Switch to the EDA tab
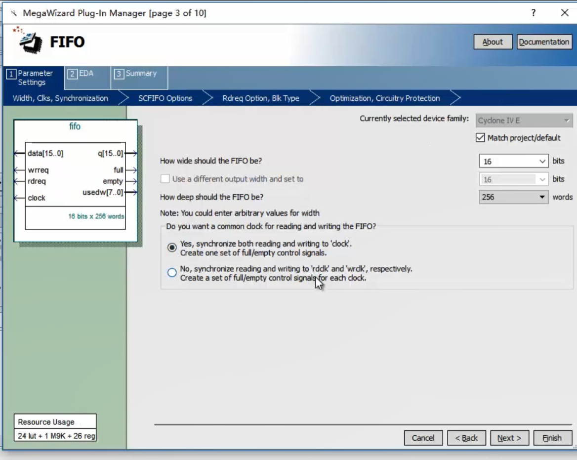The height and width of the screenshot is (460, 577). coord(87,77)
